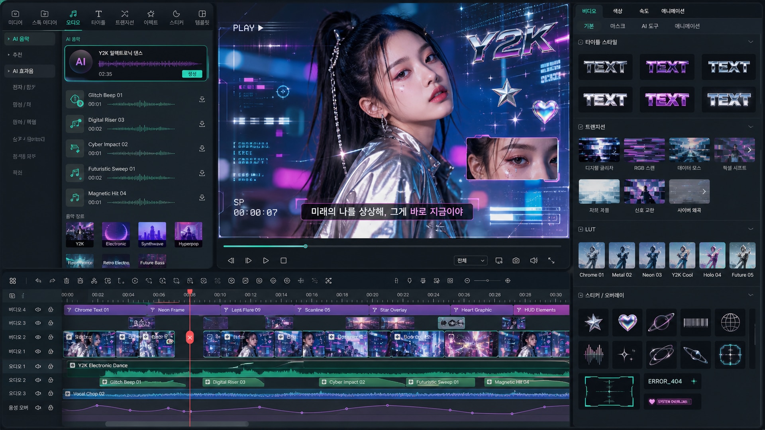Open the 마스크 sub-tab
Screen dimensions: 765x430
click(618, 26)
